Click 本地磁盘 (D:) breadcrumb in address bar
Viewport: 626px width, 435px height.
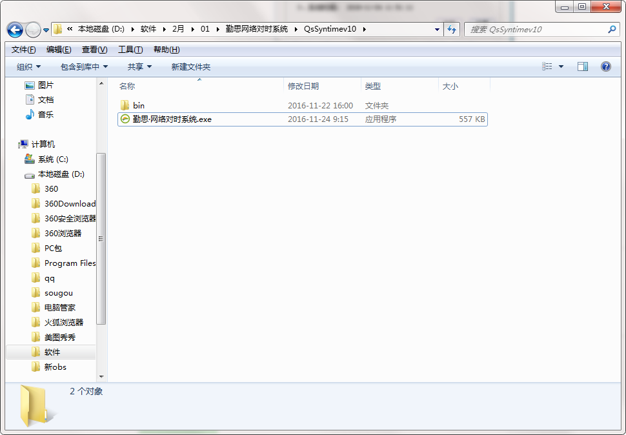coord(101,29)
